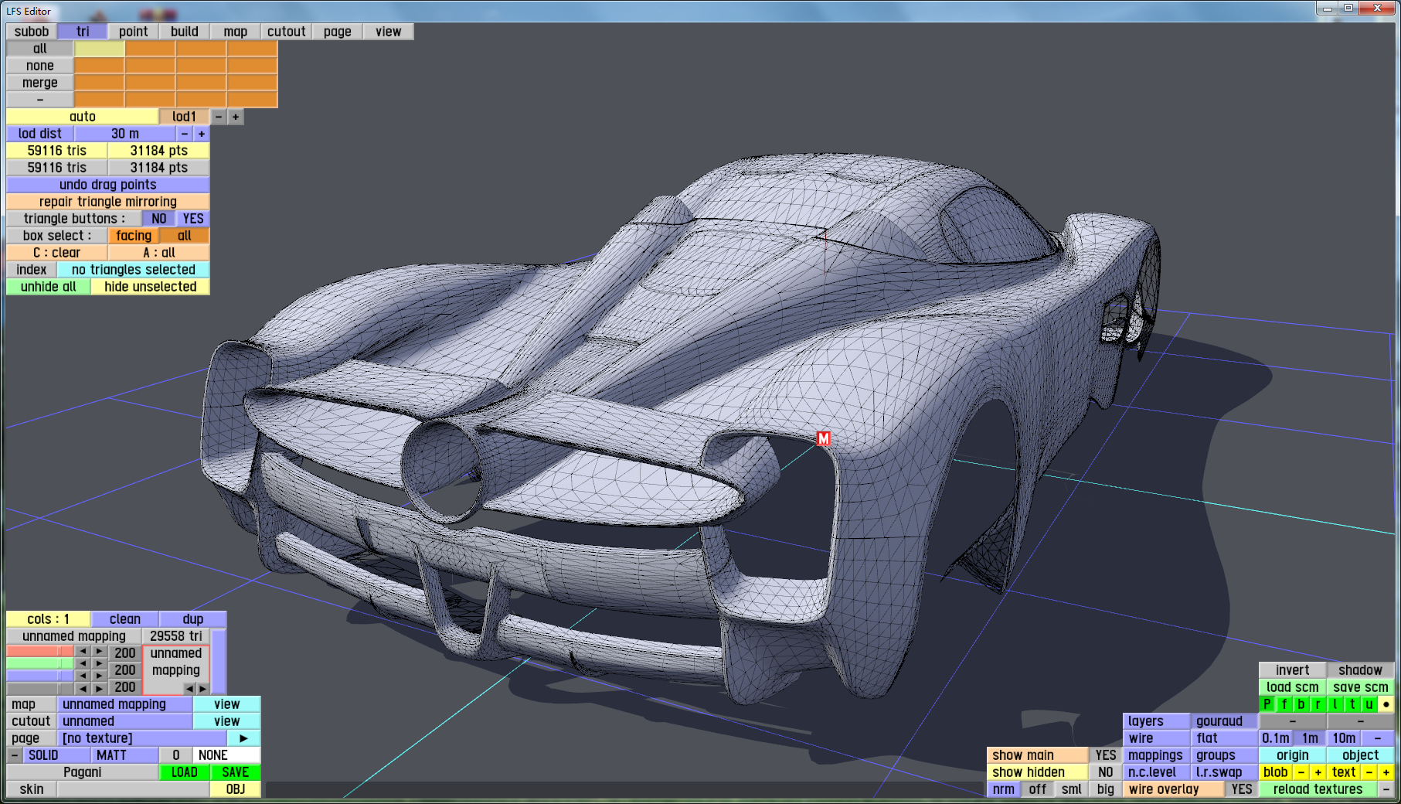Open the unnamed cutout selector field
The height and width of the screenshot is (804, 1401).
click(x=125, y=721)
